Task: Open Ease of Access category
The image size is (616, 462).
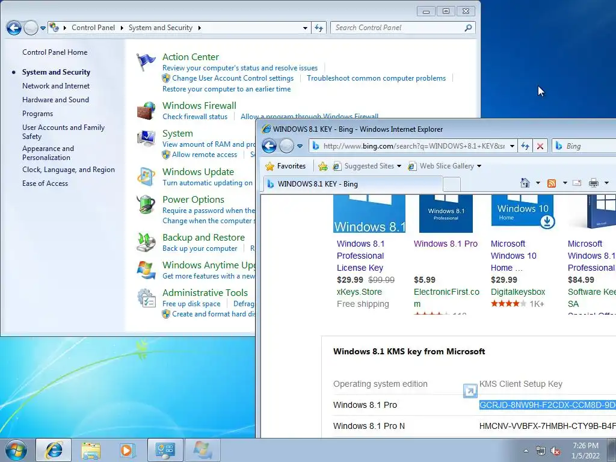Action: point(45,183)
